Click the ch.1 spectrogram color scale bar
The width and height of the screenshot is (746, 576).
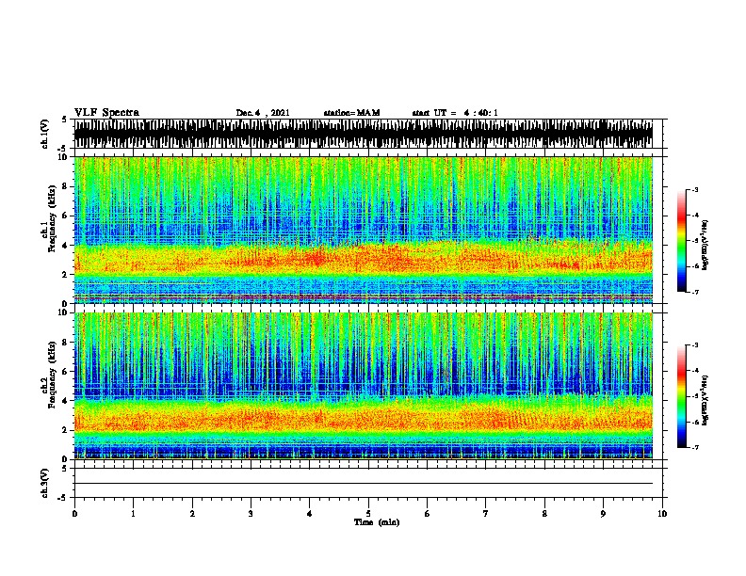(681, 241)
